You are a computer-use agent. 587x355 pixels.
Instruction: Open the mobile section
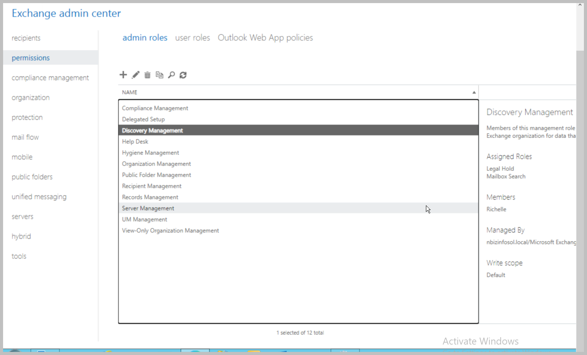click(22, 157)
